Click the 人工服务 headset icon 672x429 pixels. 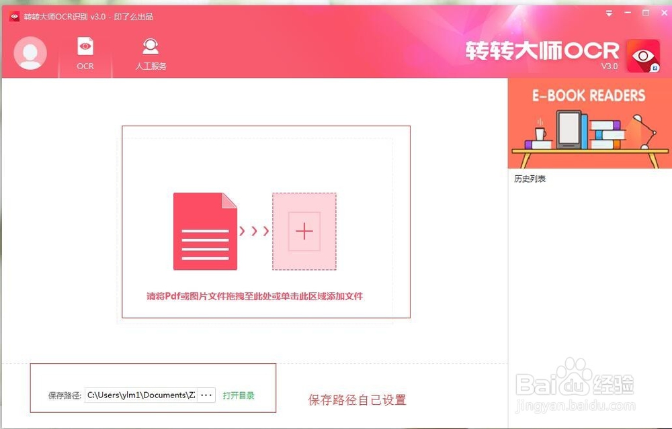tap(150, 46)
